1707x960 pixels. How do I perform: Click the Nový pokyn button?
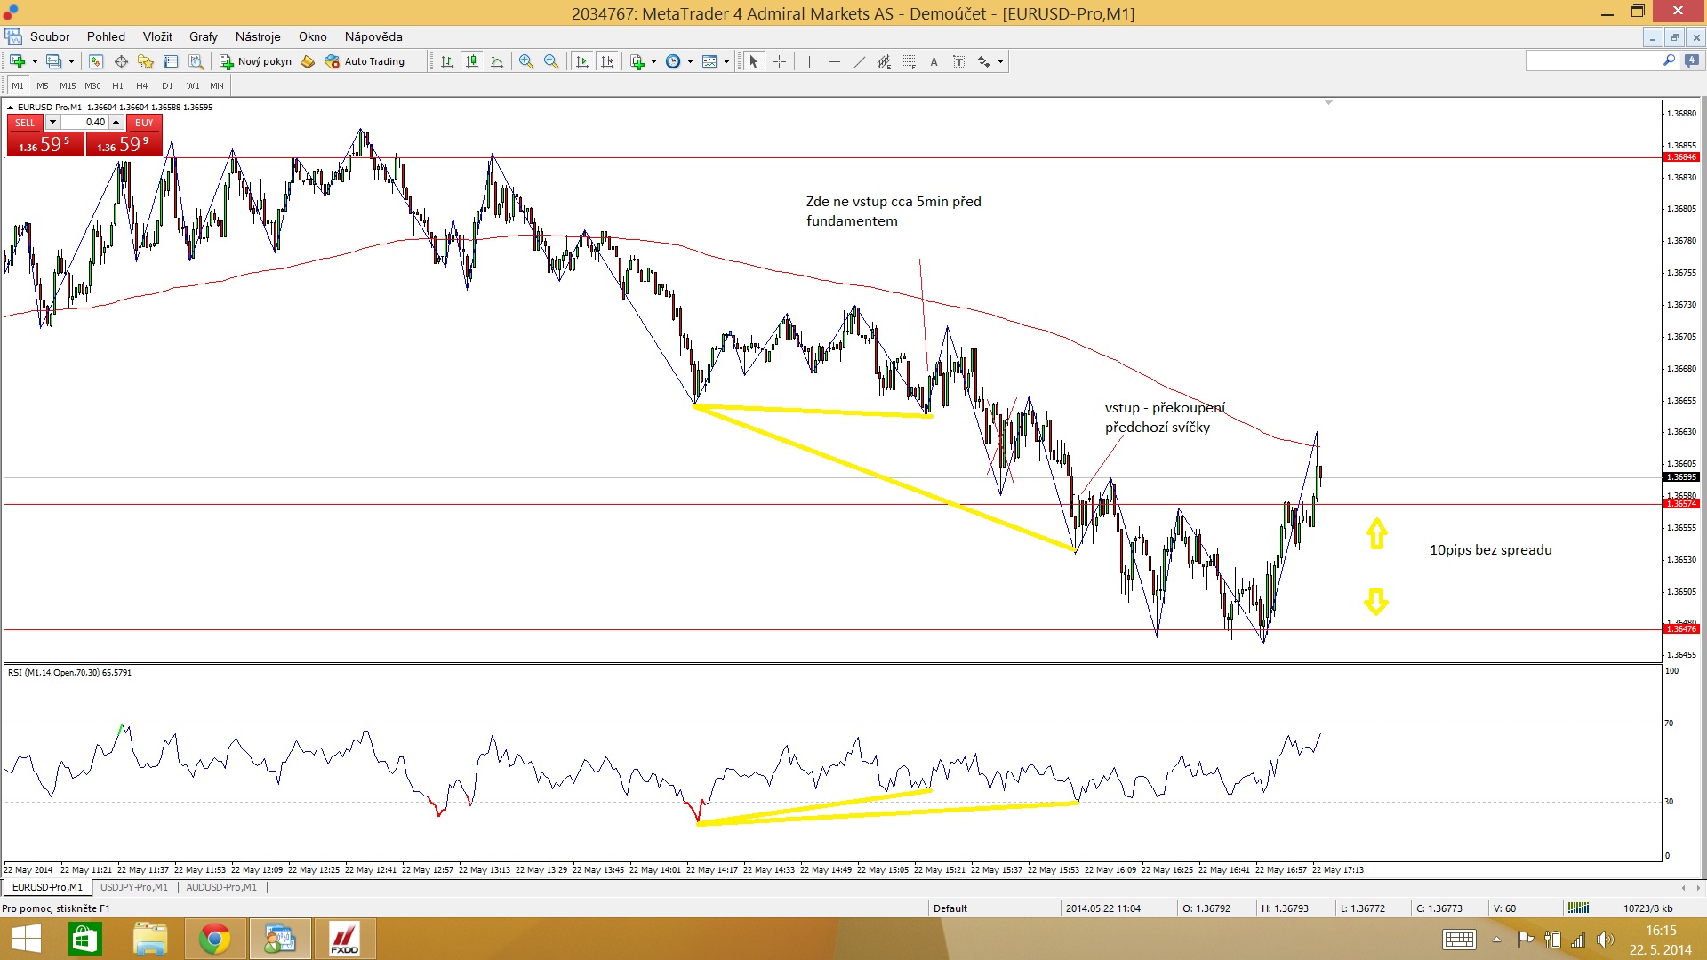pos(256,61)
